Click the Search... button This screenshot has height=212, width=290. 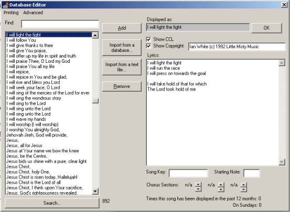coord(52,203)
